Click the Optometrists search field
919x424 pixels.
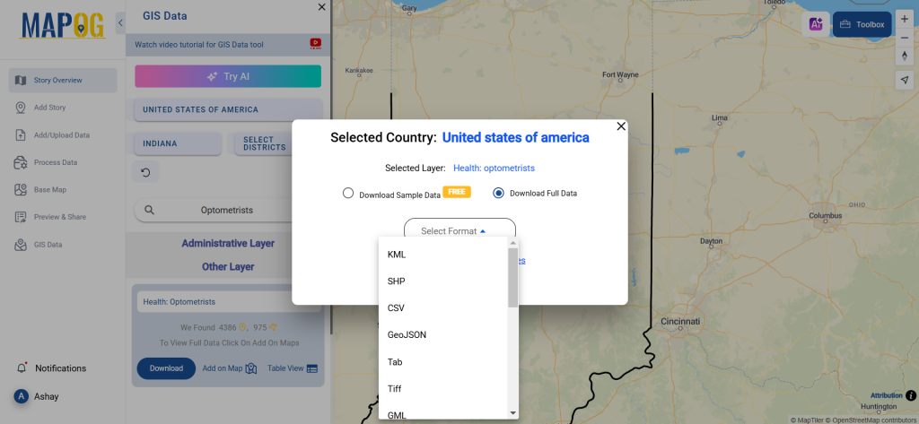(226, 210)
